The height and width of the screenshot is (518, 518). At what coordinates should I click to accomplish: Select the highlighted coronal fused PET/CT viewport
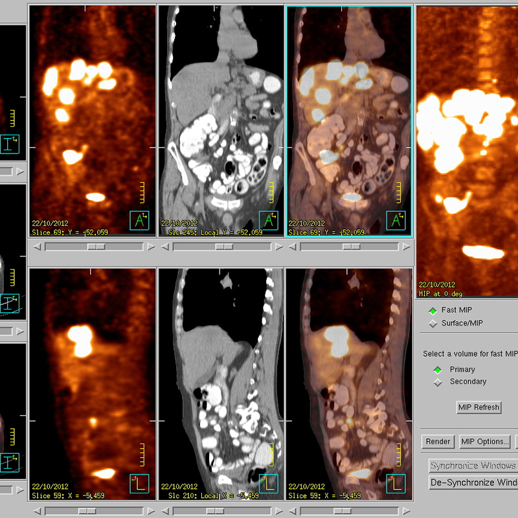tap(349, 121)
